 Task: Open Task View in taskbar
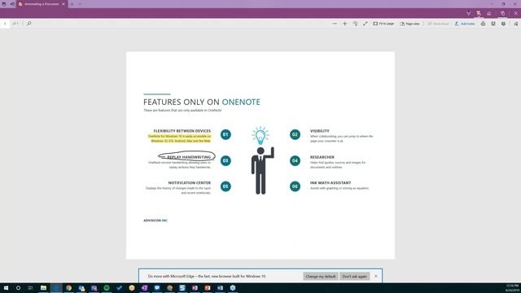click(x=30, y=288)
